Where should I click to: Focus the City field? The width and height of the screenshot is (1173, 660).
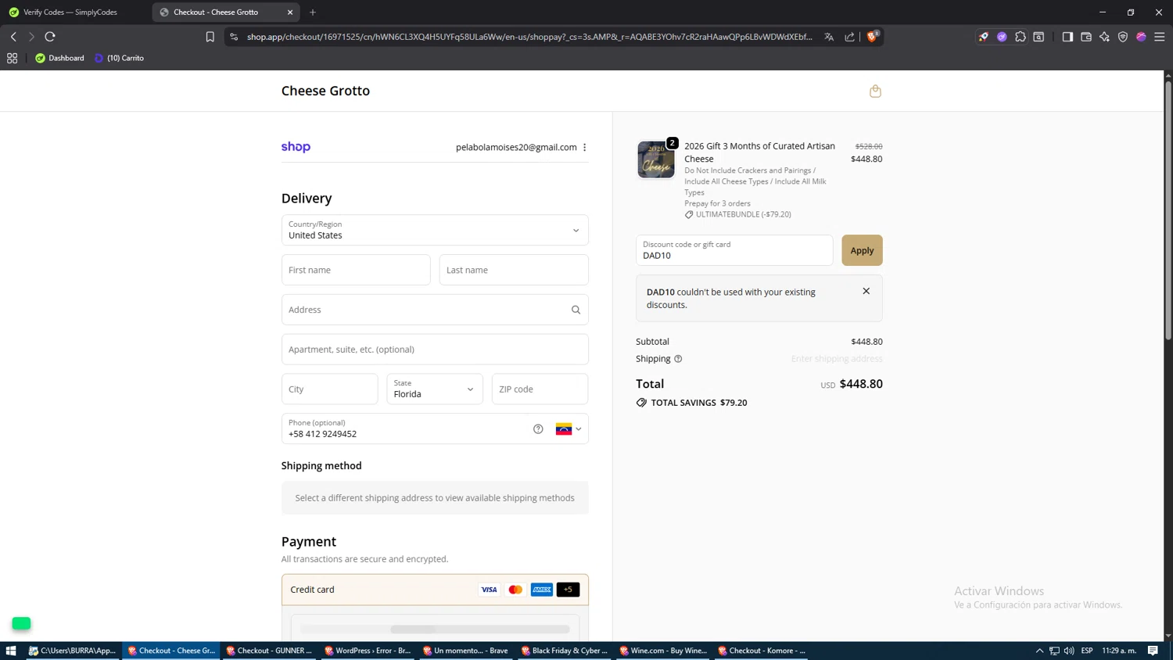[329, 389]
